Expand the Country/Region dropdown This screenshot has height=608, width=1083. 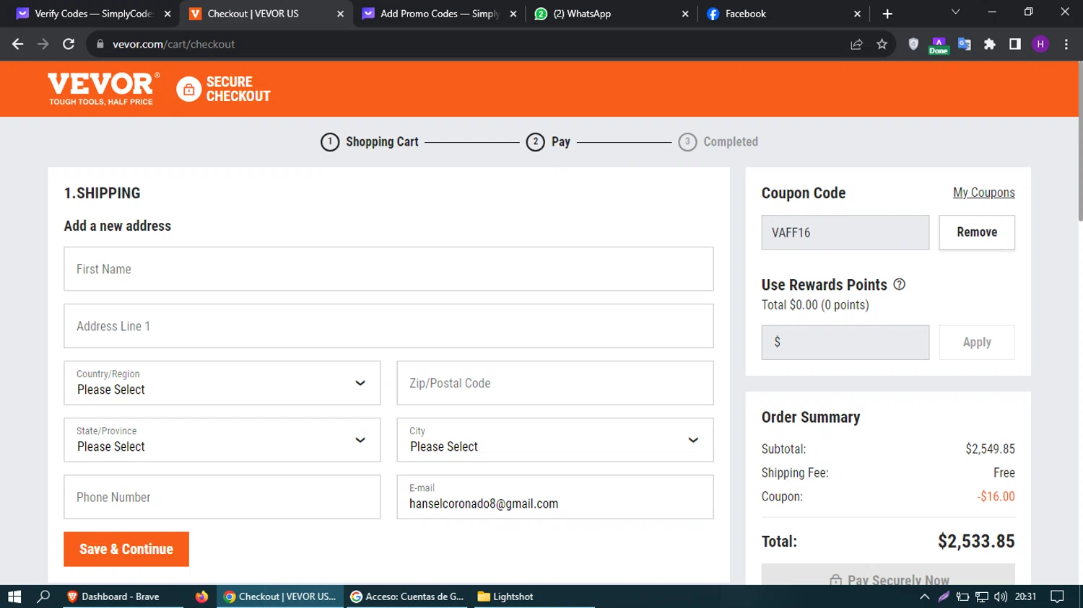click(222, 383)
